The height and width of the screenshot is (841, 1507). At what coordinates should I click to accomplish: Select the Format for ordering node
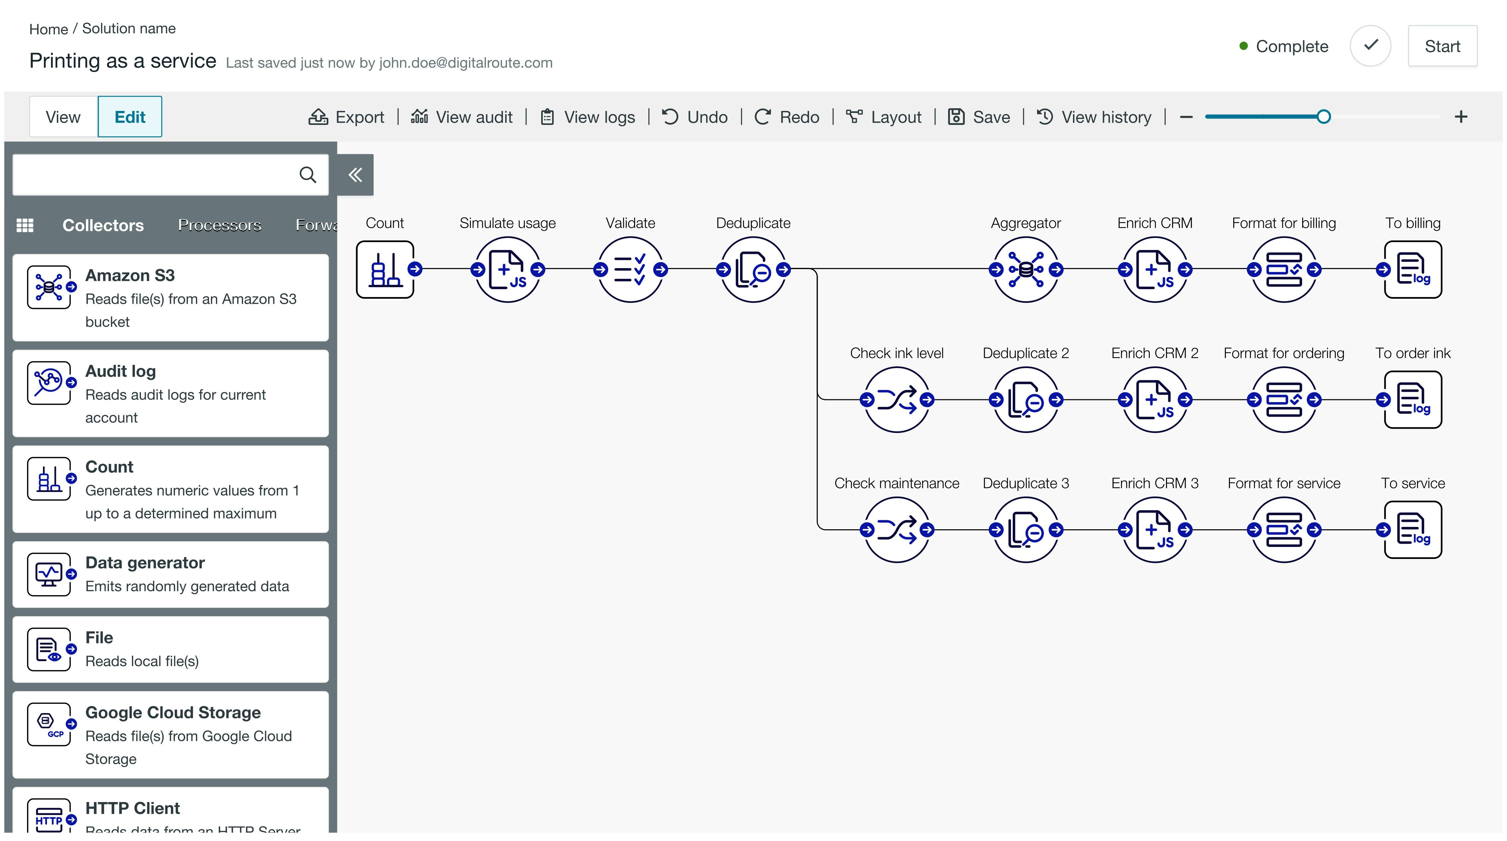pyautogui.click(x=1284, y=400)
